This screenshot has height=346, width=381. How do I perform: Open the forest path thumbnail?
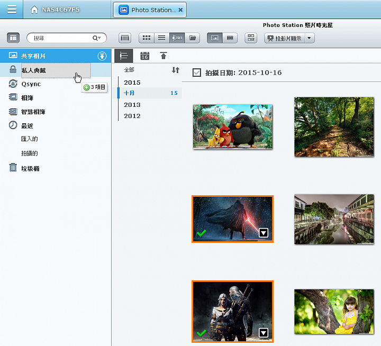click(334, 127)
